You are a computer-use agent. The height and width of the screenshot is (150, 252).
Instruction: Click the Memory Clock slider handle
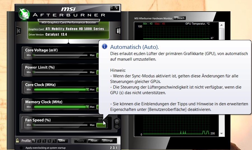[x=87, y=107]
